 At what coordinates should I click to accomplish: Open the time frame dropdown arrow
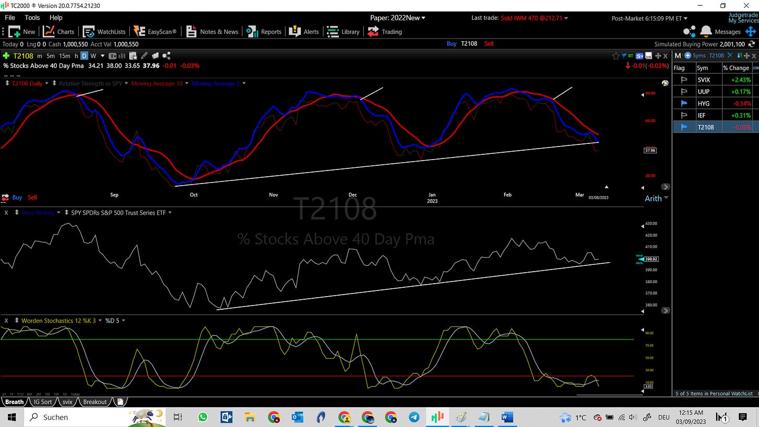point(103,56)
